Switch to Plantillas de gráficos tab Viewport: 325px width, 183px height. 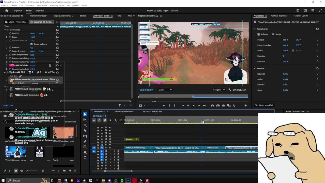coord(279,16)
